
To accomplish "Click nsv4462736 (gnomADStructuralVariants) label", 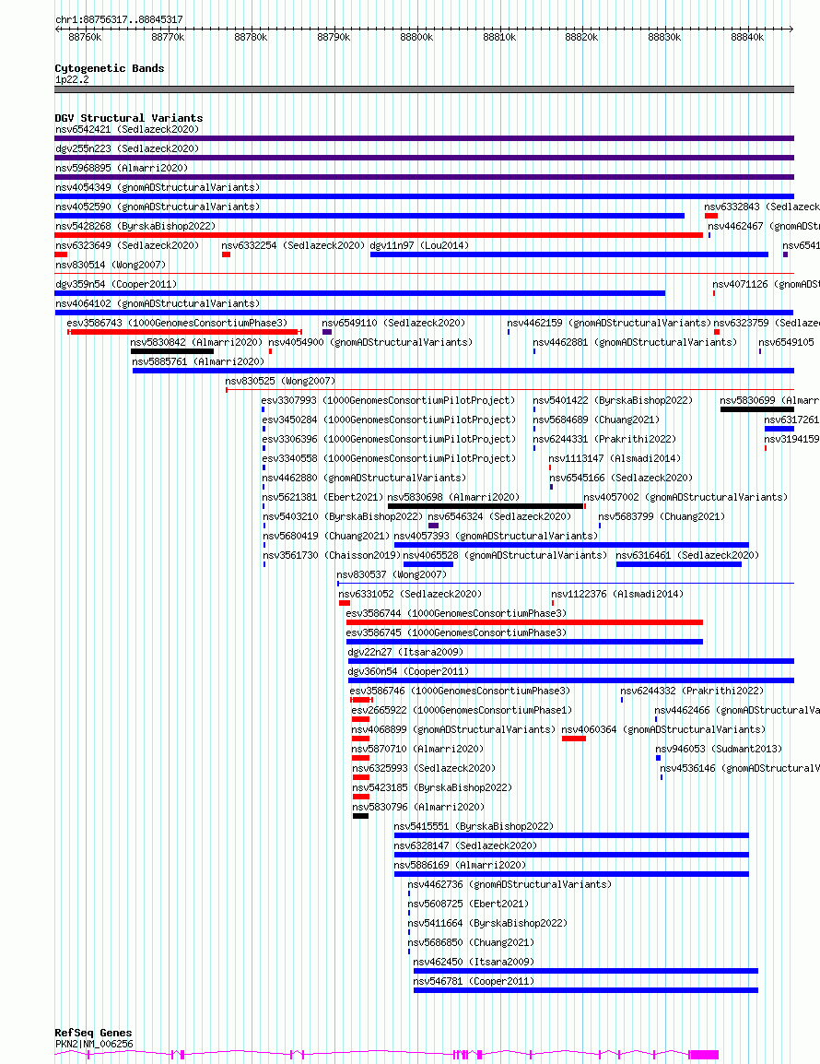I will 510,885.
